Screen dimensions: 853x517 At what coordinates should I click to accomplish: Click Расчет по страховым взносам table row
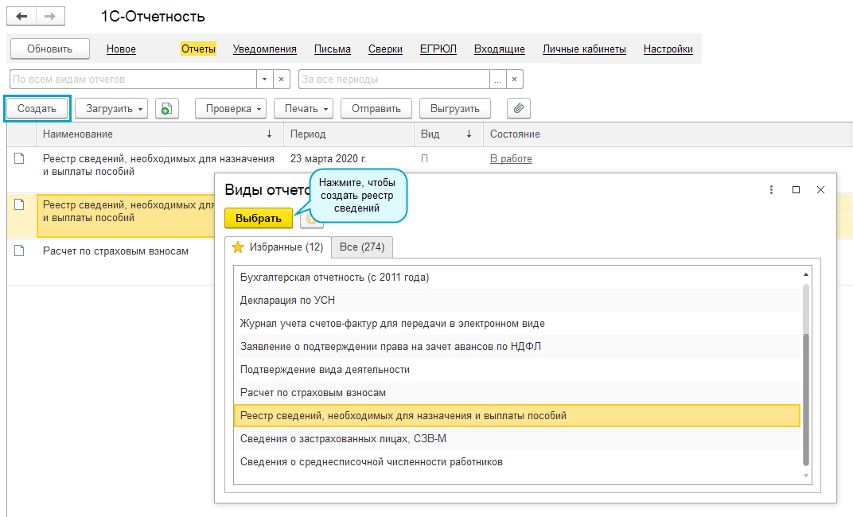click(115, 251)
